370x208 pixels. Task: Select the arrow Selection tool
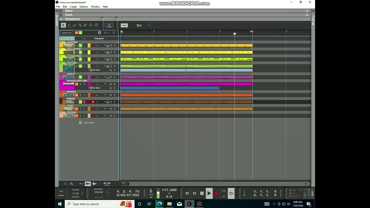click(x=63, y=25)
